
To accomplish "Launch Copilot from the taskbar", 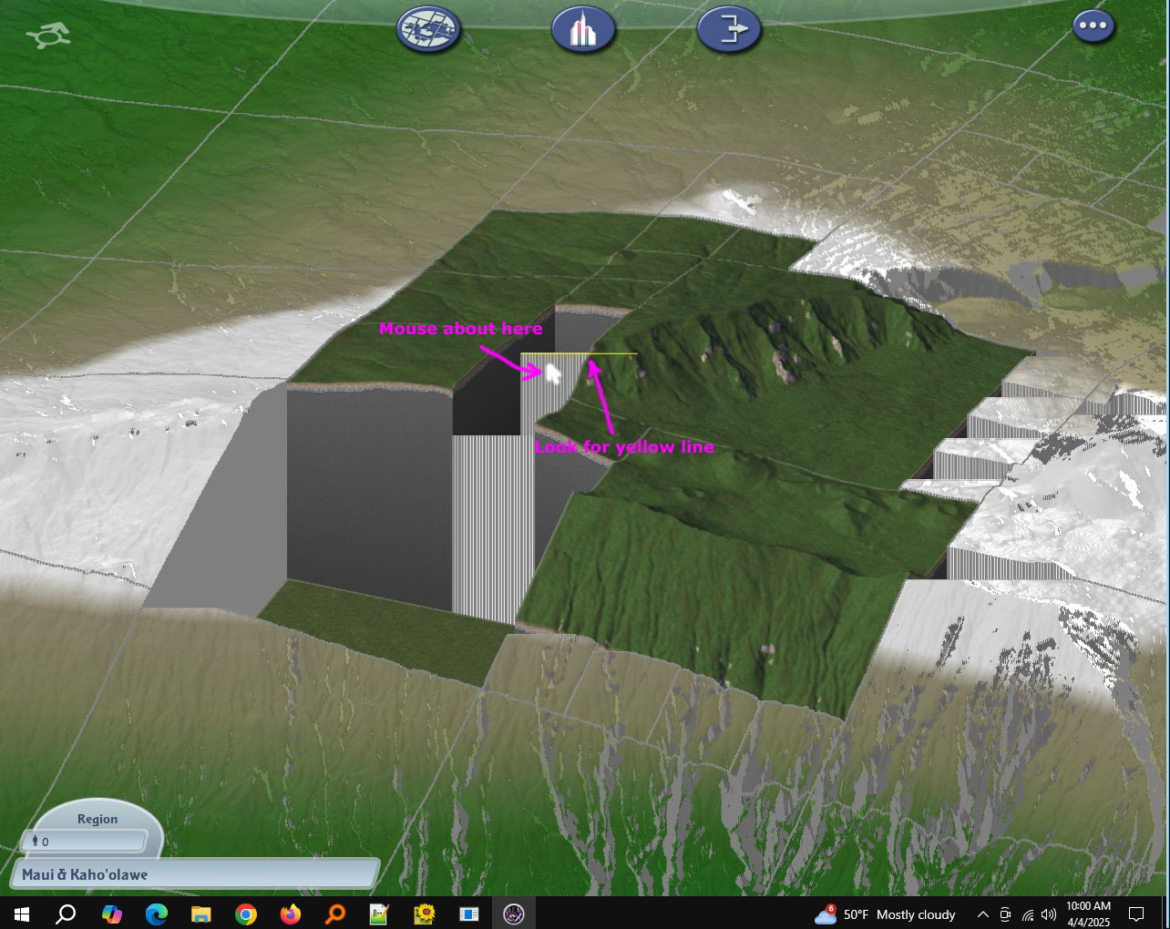I will [x=111, y=914].
